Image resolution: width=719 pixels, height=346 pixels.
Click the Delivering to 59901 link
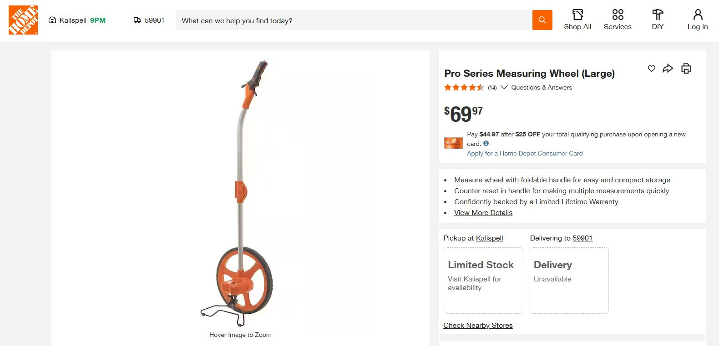click(582, 238)
